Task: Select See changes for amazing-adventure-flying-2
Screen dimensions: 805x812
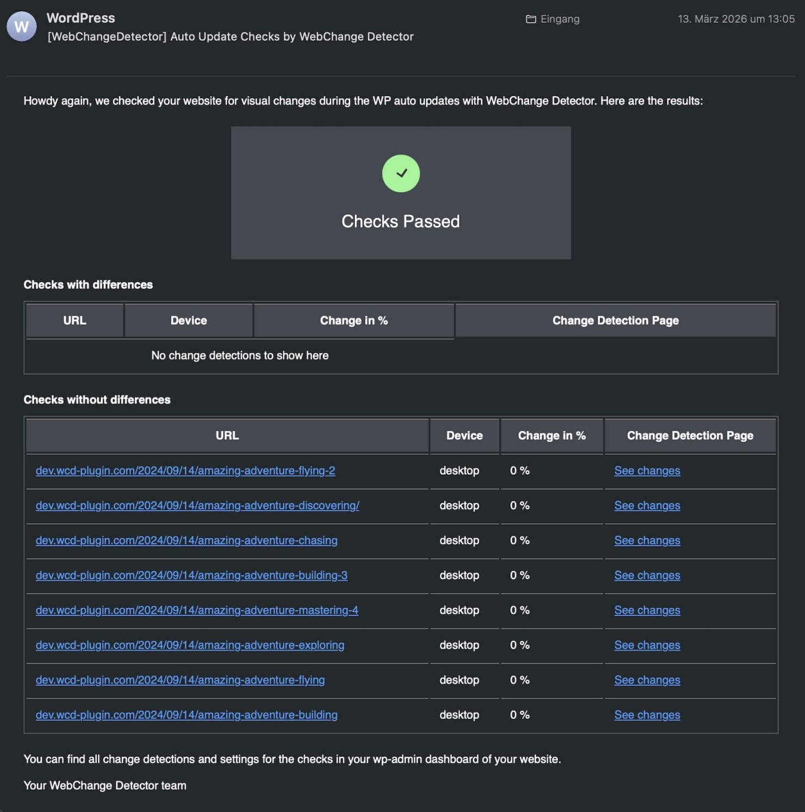Action: pos(647,471)
